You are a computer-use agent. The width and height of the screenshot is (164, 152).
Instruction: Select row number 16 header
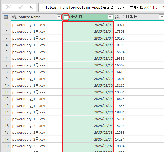(7, 126)
